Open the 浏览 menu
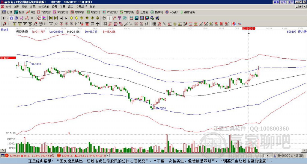The image size is (307, 164). [16, 7]
